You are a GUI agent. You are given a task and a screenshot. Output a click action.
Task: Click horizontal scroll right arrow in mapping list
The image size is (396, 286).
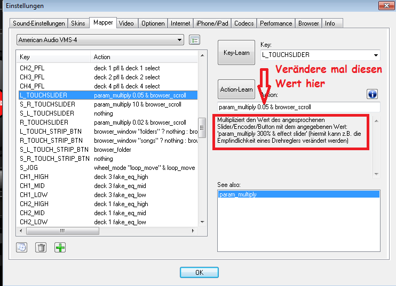click(x=193, y=231)
